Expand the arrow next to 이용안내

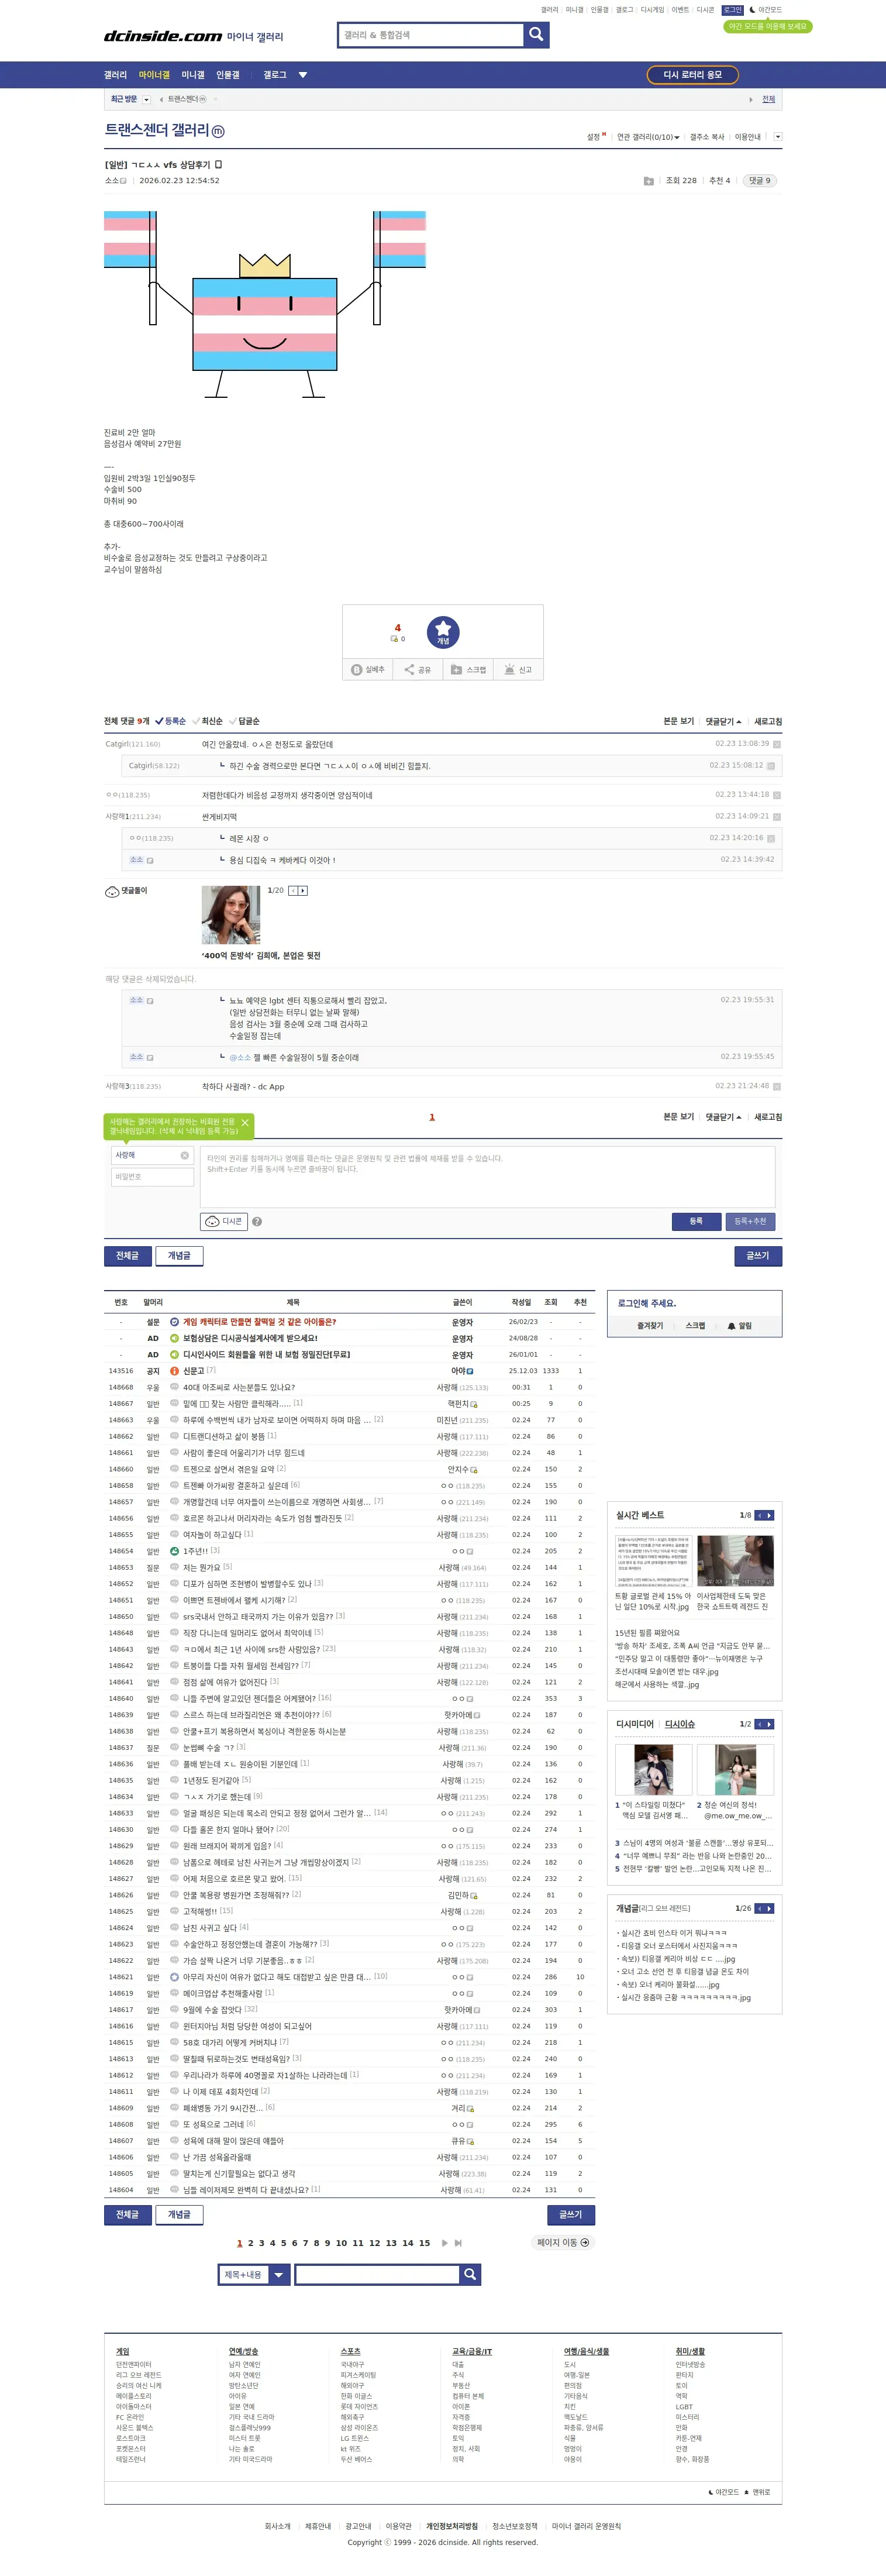pyautogui.click(x=778, y=137)
